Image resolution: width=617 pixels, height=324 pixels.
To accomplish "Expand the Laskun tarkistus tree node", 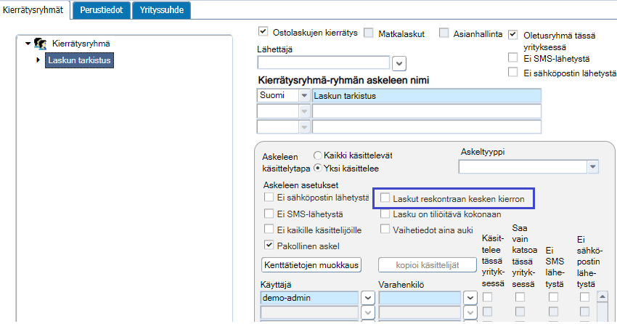I will click(x=38, y=60).
